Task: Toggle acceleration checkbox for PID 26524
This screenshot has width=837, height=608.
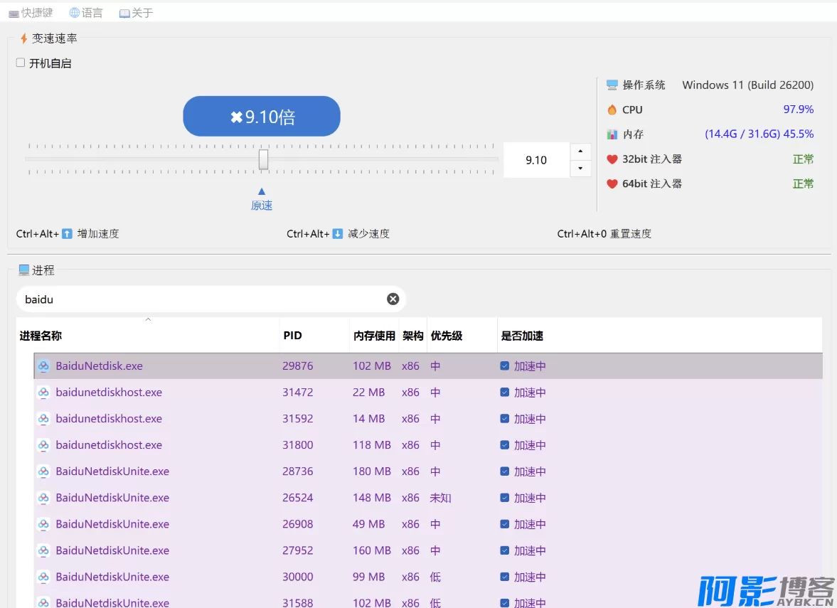Action: pyautogui.click(x=504, y=498)
